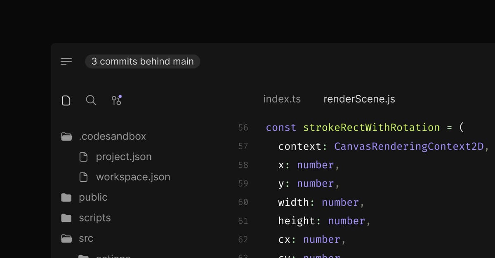The image size is (495, 258).
Task: Open the source control panel with pending changes
Action: pyautogui.click(x=116, y=100)
